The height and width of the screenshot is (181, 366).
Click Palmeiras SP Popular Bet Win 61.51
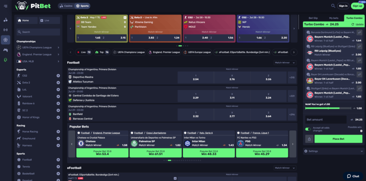pos(155,153)
